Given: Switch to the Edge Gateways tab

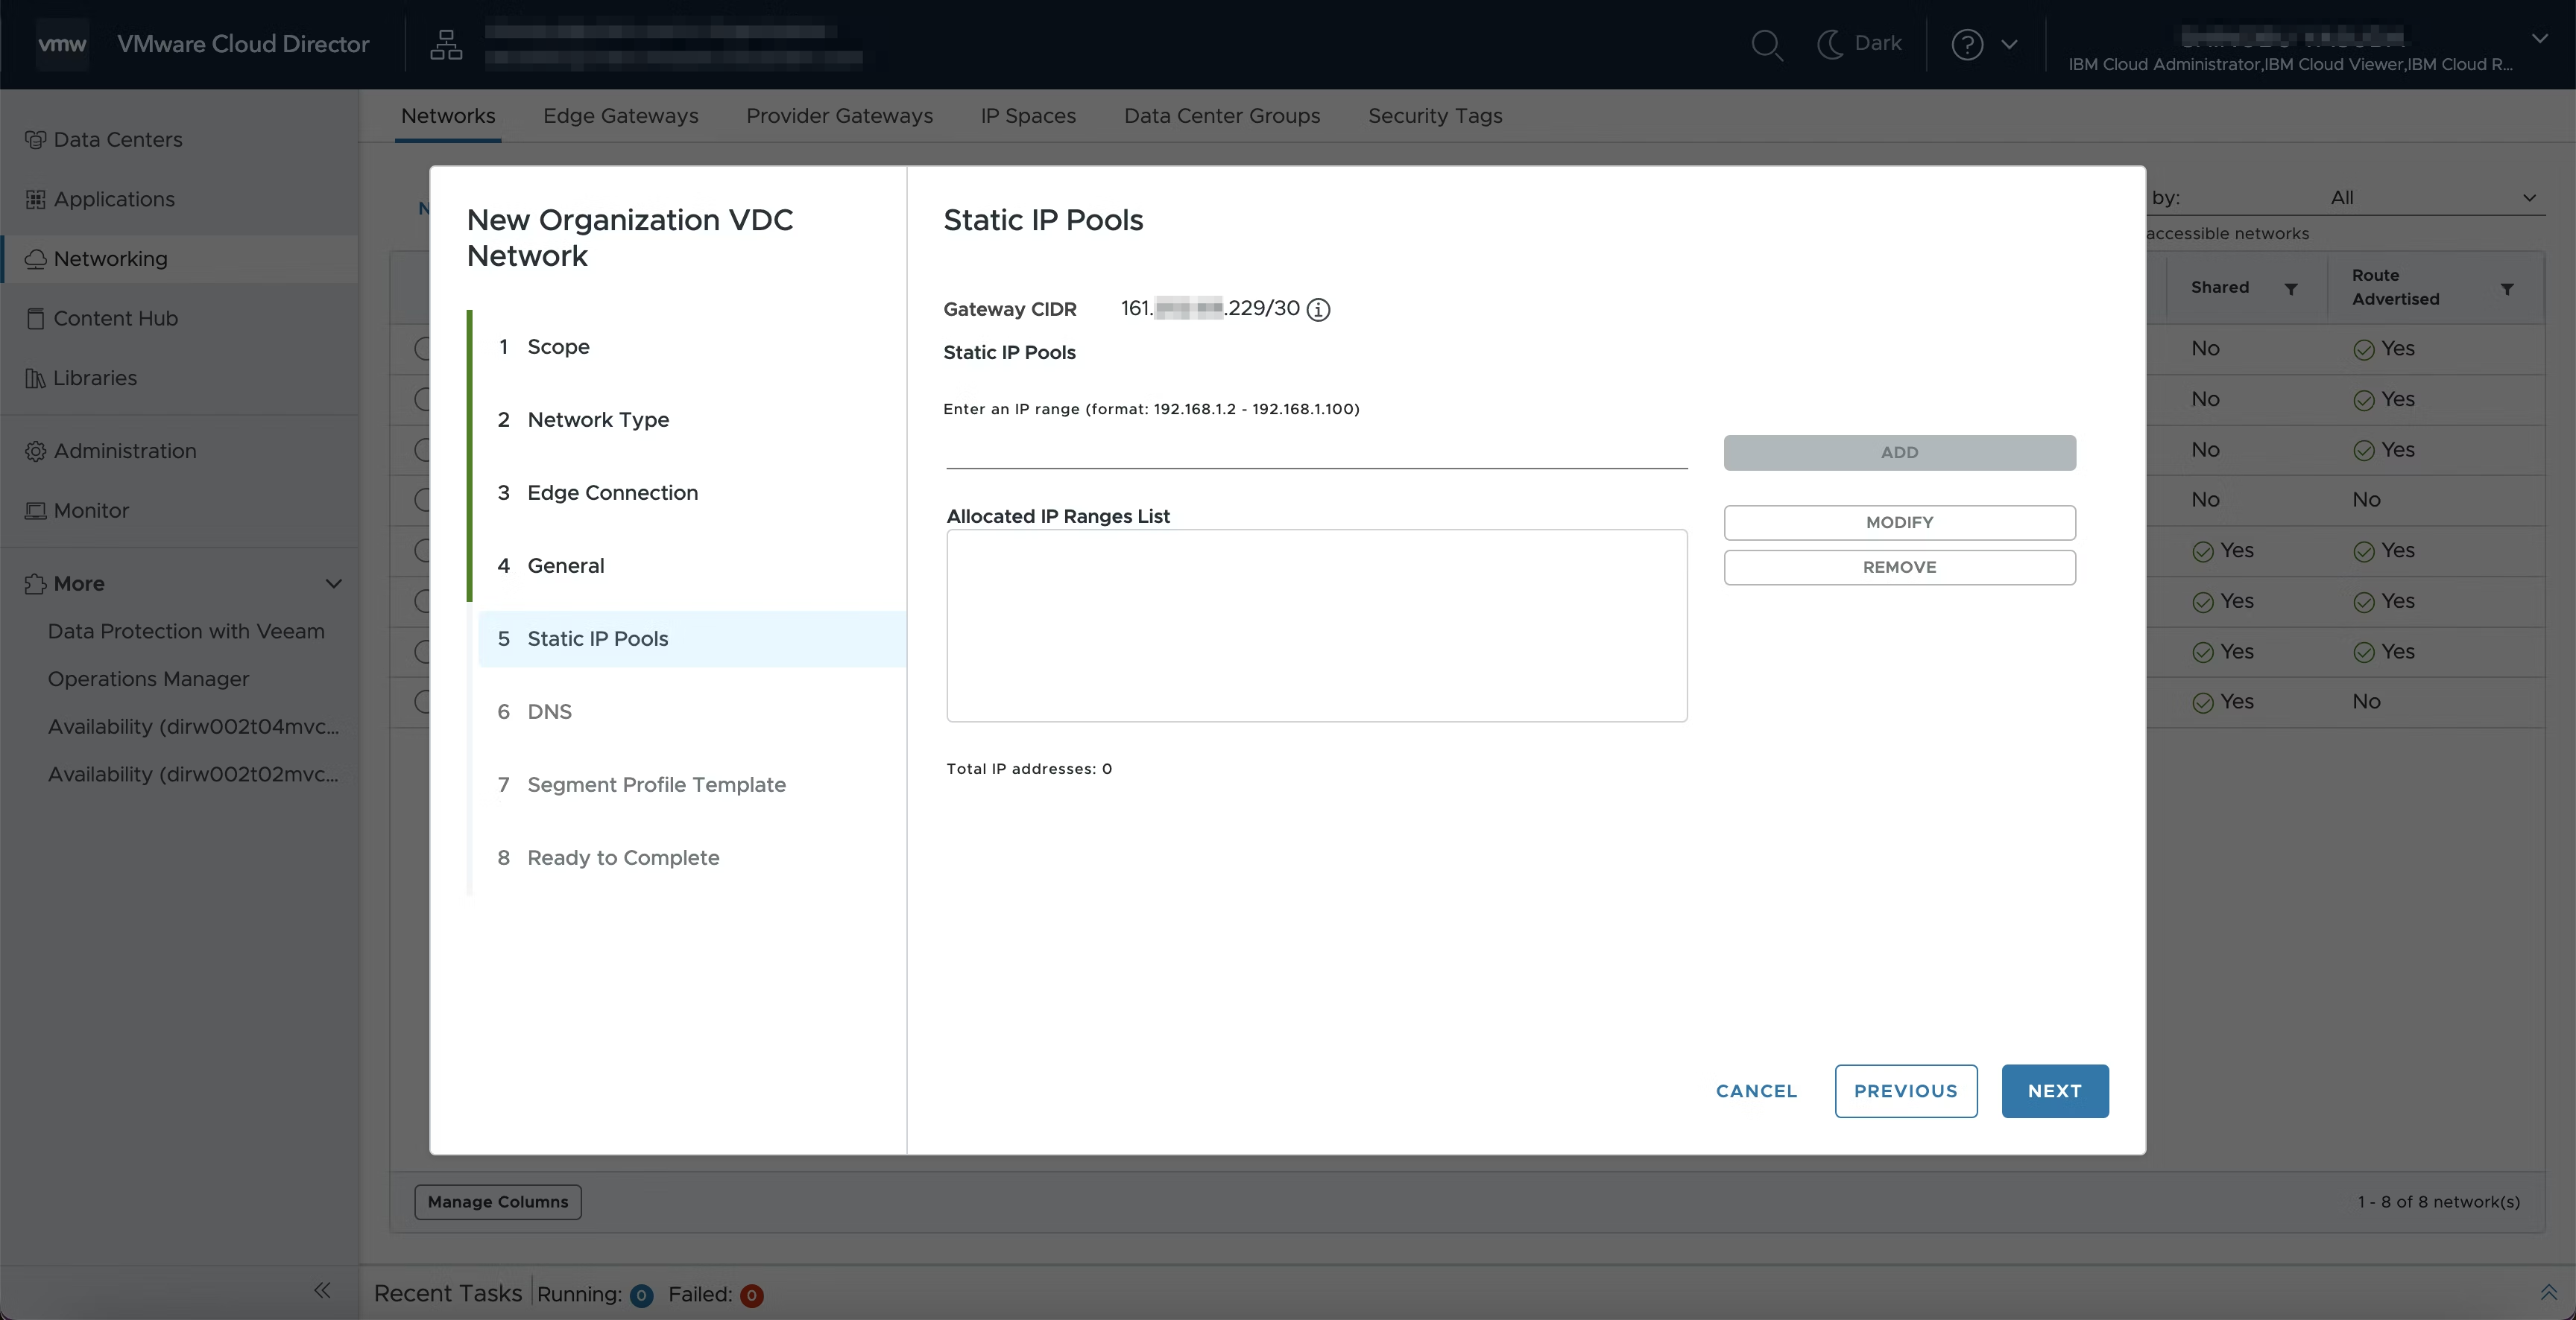Looking at the screenshot, I should click(620, 116).
